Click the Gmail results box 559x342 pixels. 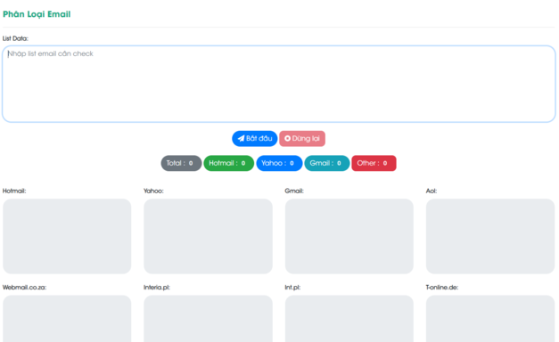[x=349, y=236]
